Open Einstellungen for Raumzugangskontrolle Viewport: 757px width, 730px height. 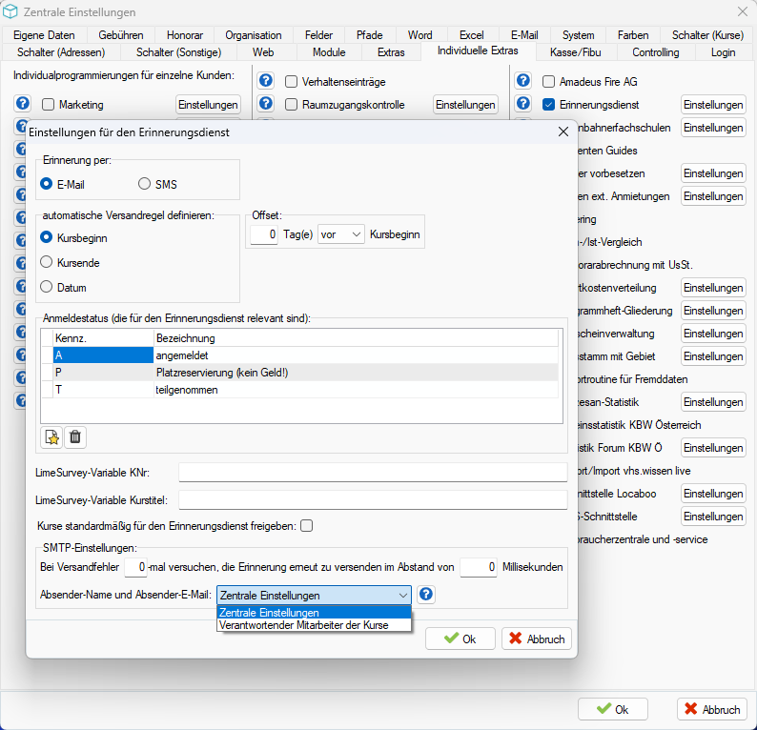(x=465, y=105)
